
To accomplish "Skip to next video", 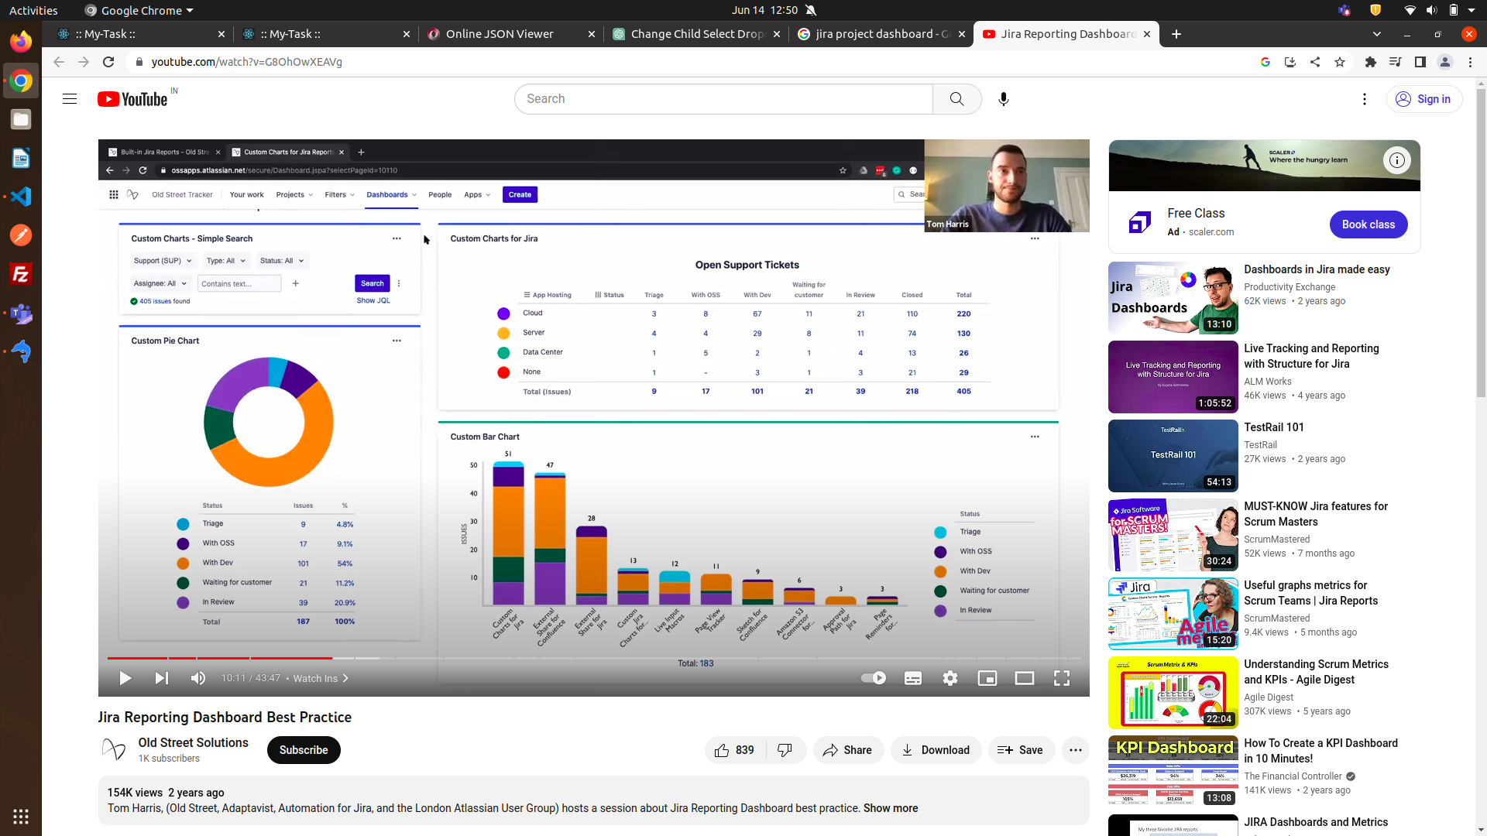I will 162,679.
